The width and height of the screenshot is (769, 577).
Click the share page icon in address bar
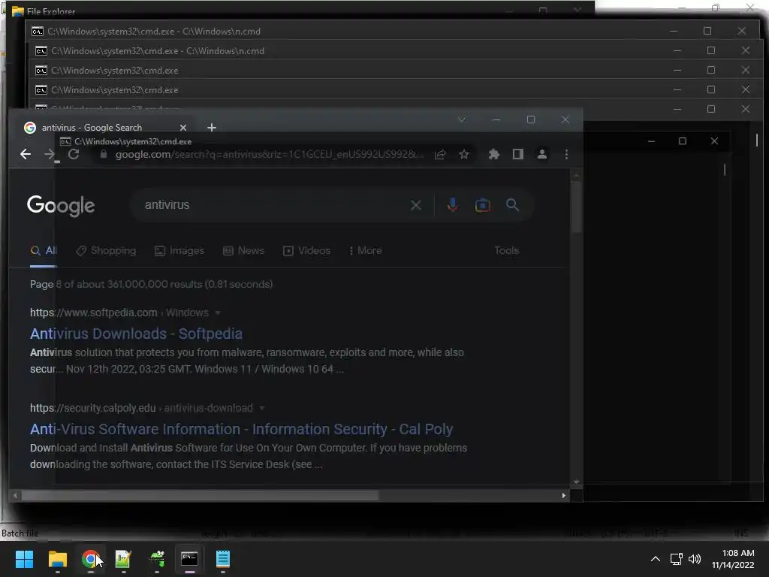pos(440,155)
